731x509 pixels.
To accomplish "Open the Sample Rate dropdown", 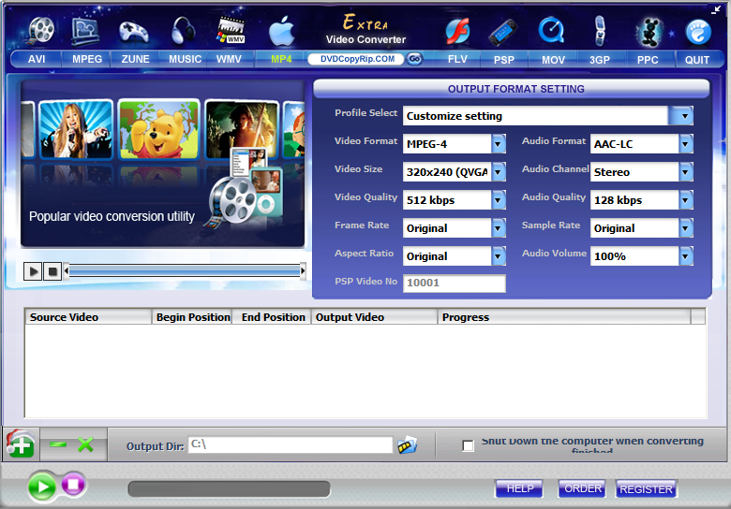I will 686,228.
